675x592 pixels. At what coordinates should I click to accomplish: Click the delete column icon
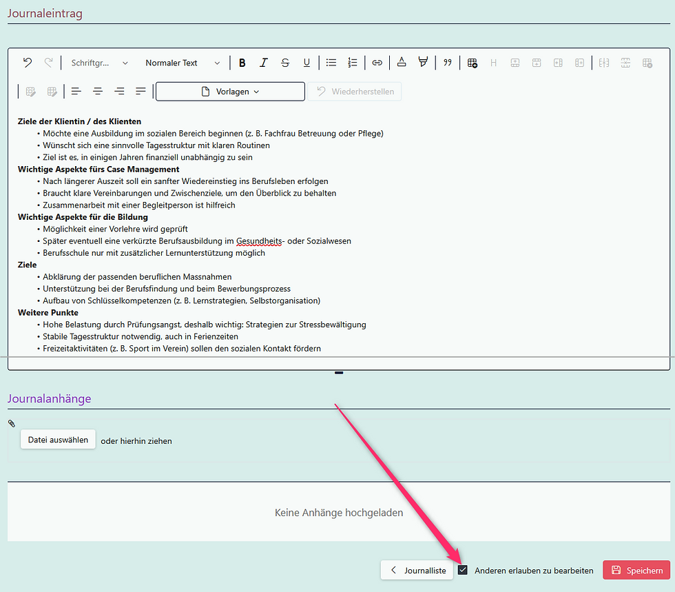click(x=604, y=63)
